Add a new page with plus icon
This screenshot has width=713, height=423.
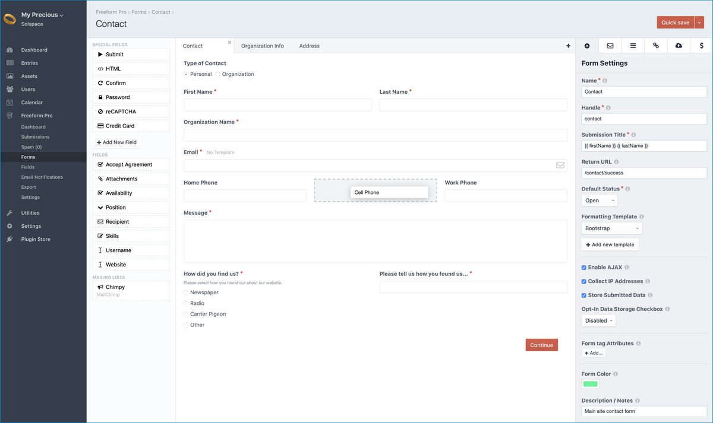pyautogui.click(x=568, y=46)
